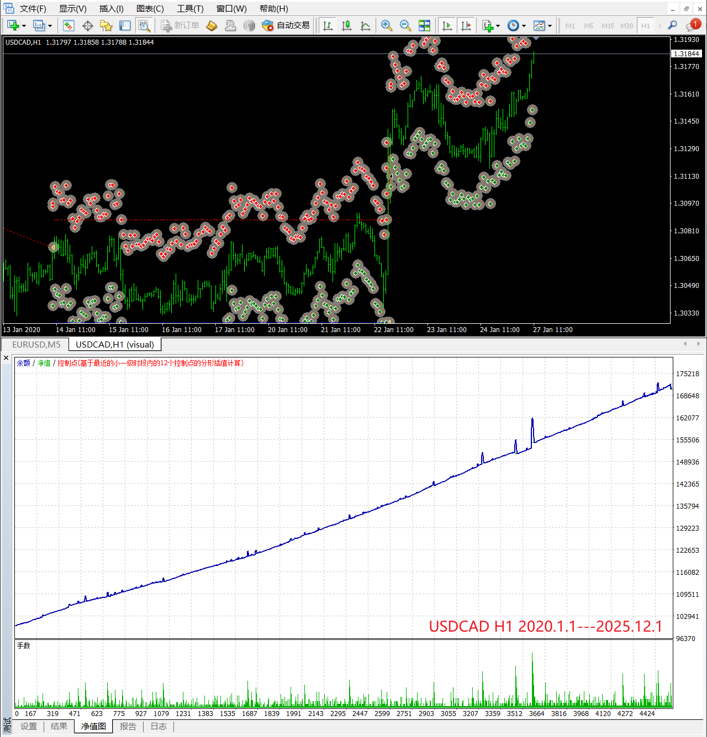Open the 报告 tab
Image resolution: width=707 pixels, height=737 pixels.
[x=128, y=727]
